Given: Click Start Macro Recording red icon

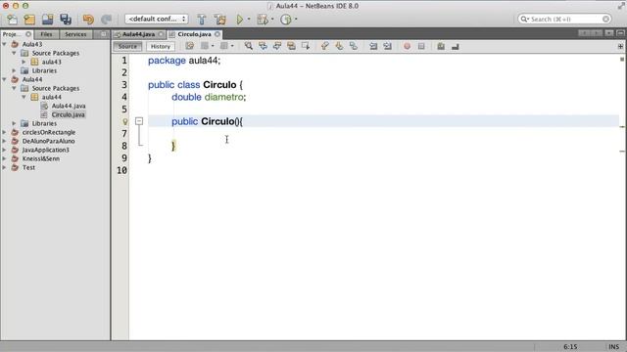Looking at the screenshot, I should pyautogui.click(x=407, y=46).
